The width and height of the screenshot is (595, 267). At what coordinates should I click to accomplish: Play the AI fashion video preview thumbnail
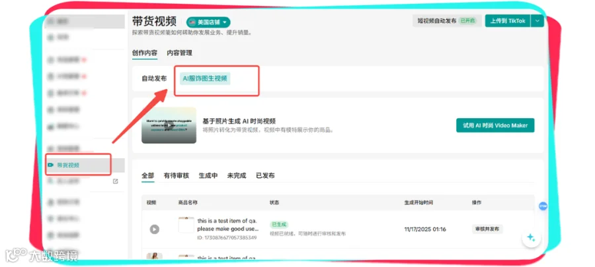click(169, 125)
